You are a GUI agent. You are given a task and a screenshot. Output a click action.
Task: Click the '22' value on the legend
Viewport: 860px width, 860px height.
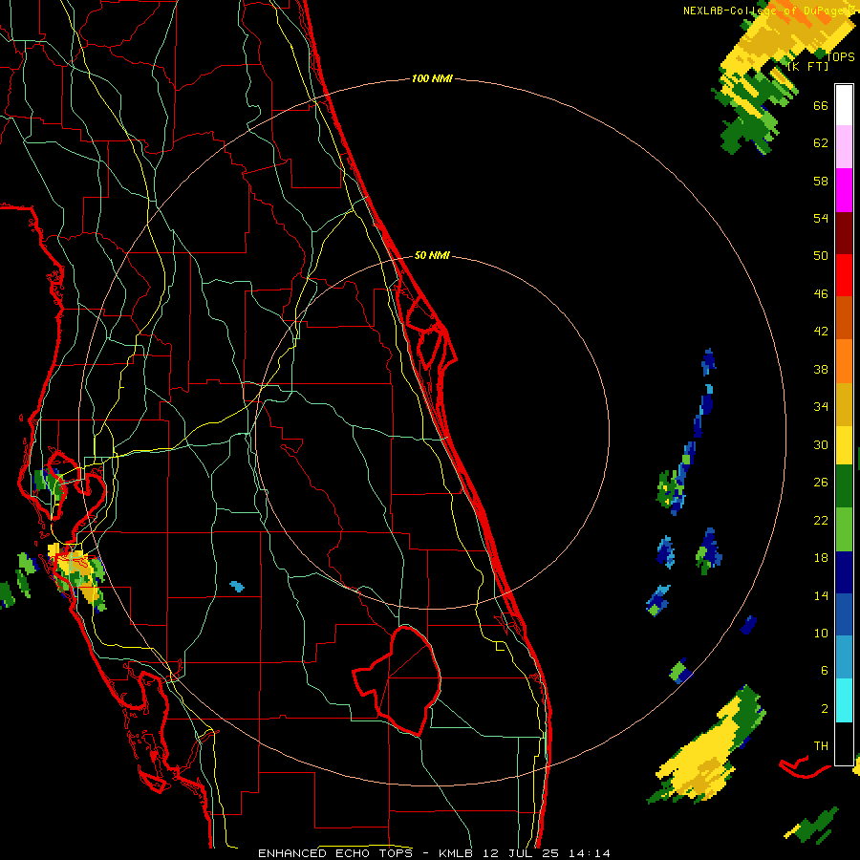click(821, 520)
